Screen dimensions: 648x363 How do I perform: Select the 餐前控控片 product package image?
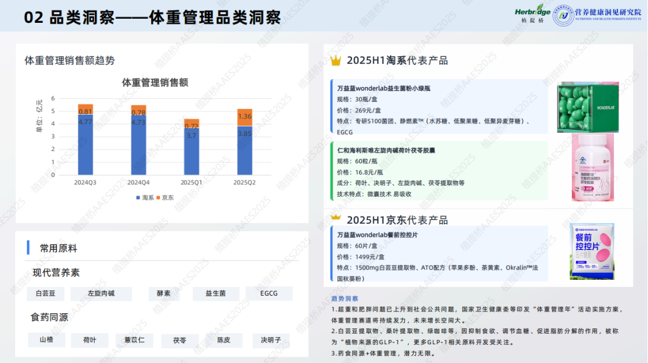592,251
